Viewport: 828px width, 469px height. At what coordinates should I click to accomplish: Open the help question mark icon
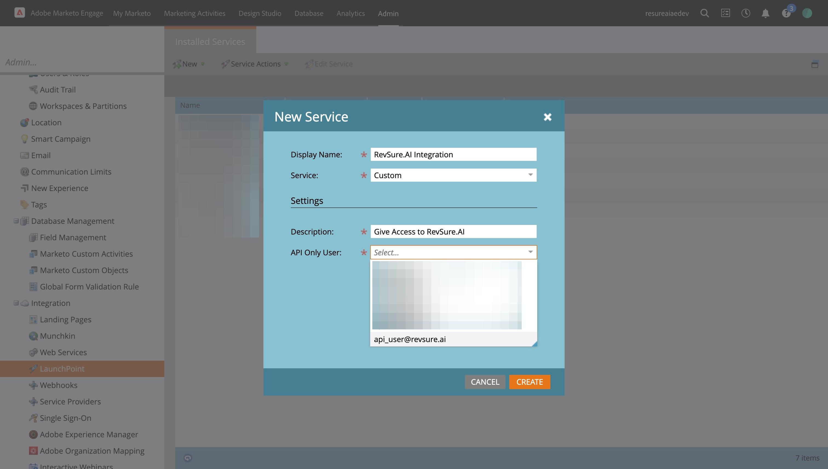tap(786, 13)
